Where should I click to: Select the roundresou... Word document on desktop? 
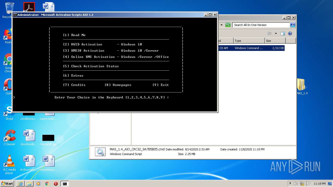tap(48, 163)
